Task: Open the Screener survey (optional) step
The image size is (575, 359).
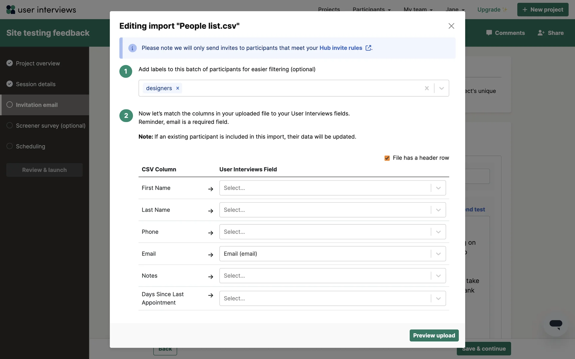Action: coord(50,126)
